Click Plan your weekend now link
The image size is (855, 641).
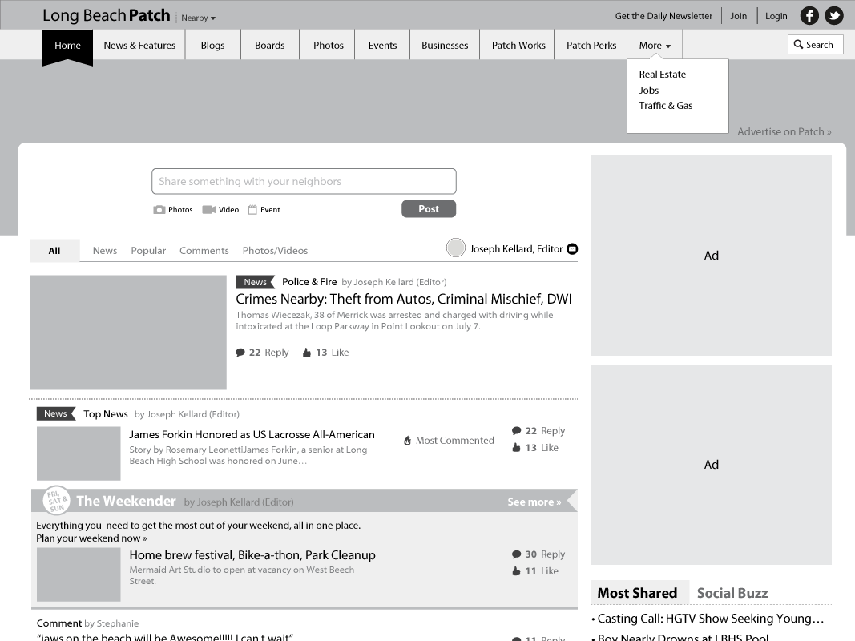(91, 538)
